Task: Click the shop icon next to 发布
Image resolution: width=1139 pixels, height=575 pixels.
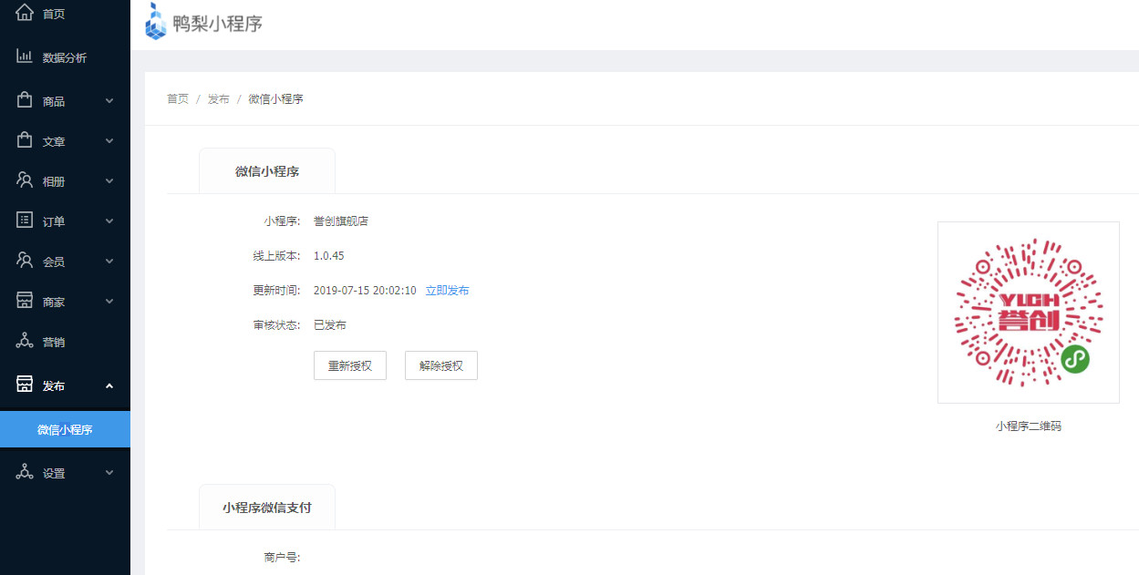Action: pyautogui.click(x=25, y=385)
